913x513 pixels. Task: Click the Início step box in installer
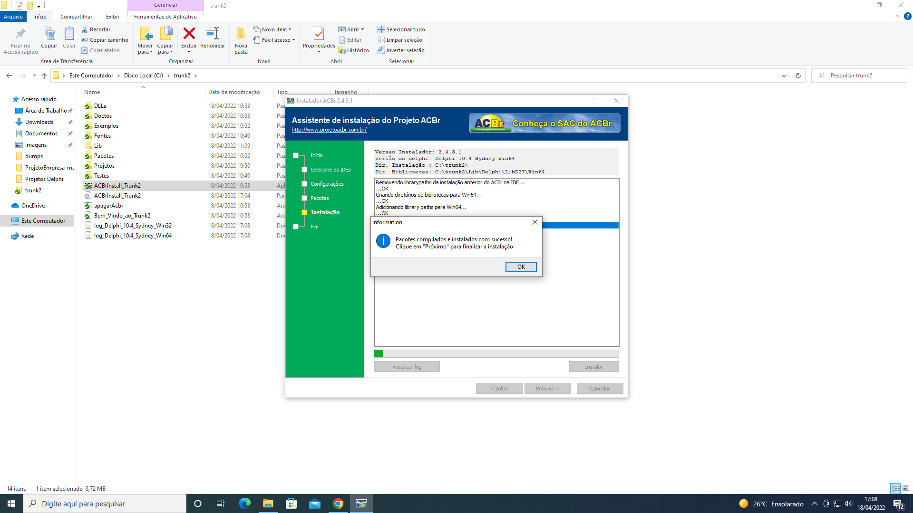[296, 155]
